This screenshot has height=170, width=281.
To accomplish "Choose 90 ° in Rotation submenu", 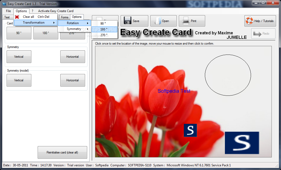I will 104,24.
